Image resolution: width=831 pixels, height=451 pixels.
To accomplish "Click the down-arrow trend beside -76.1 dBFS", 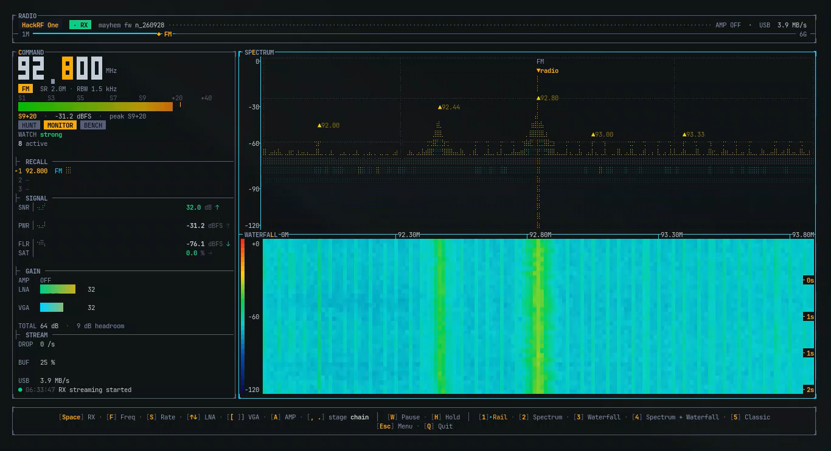I will (228, 244).
